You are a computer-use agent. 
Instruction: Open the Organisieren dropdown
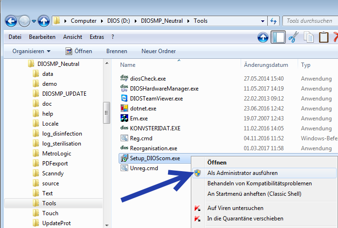pos(31,51)
